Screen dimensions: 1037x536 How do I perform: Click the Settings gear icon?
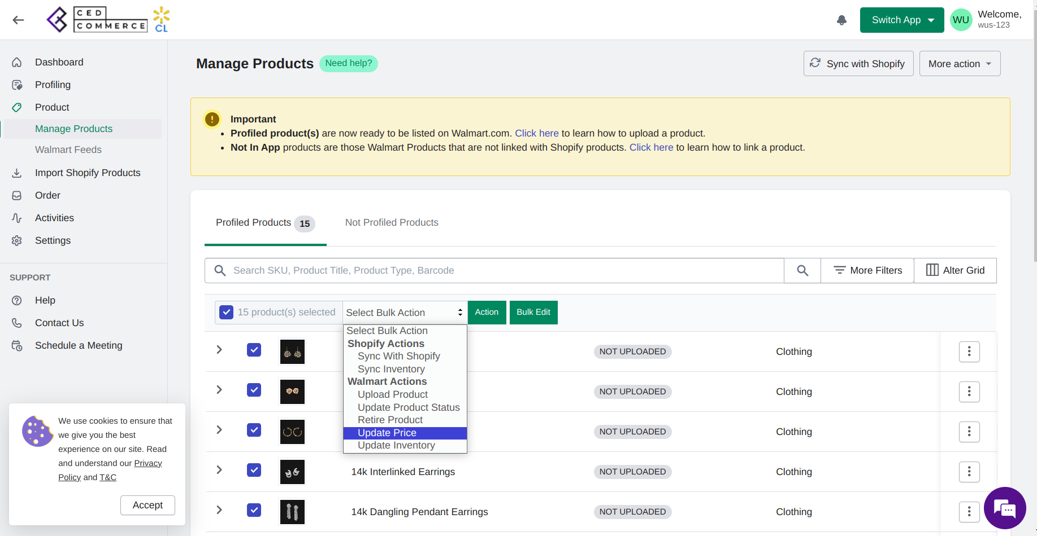(x=17, y=240)
